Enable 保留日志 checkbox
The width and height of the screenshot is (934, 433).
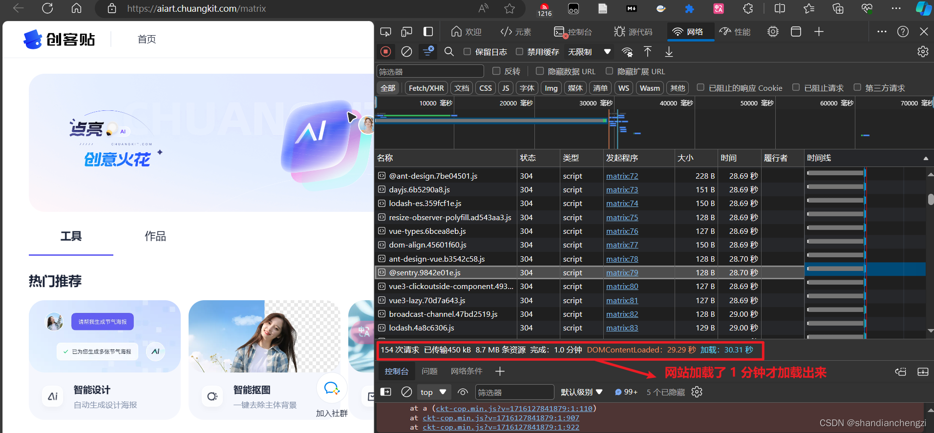click(467, 51)
